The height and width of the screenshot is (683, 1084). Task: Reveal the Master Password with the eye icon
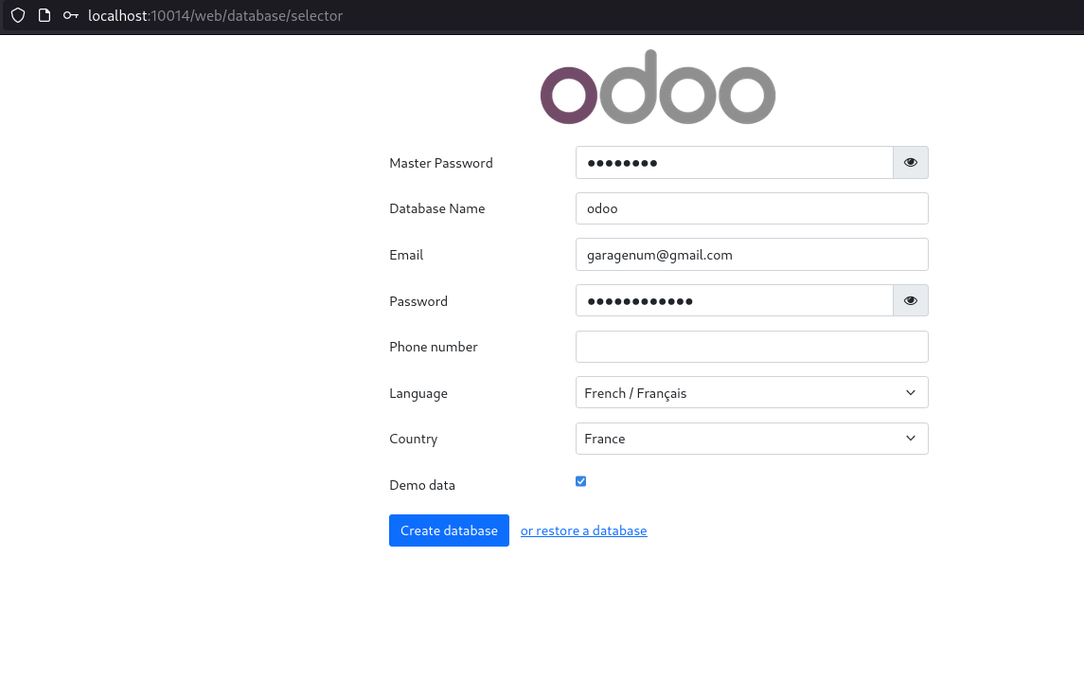coord(910,162)
